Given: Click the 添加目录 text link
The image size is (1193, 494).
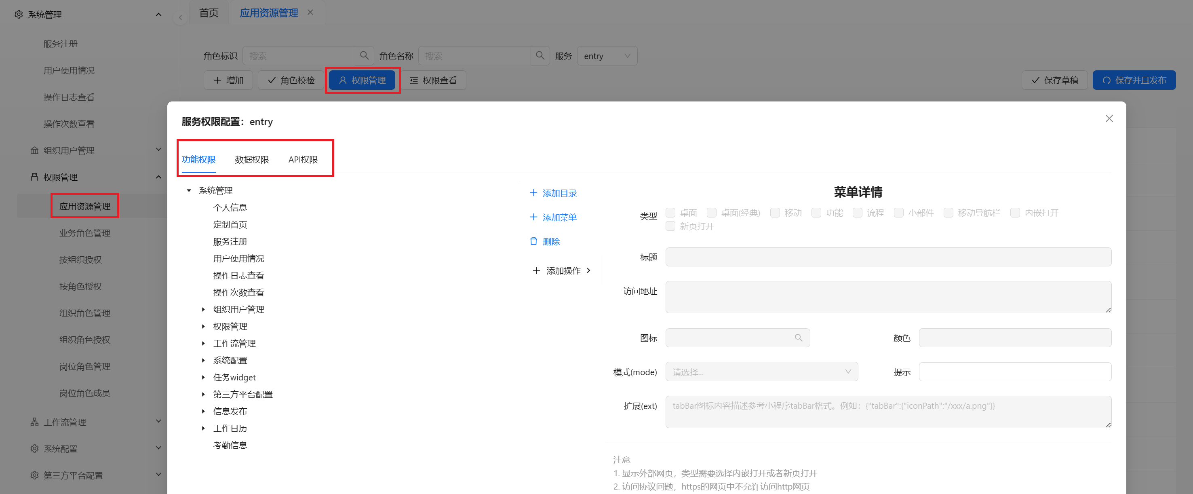Looking at the screenshot, I should [559, 193].
